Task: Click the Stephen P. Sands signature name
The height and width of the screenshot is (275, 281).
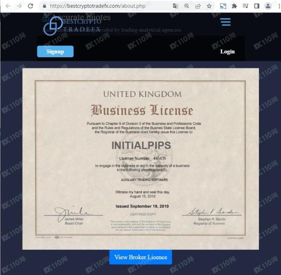Action: pyautogui.click(x=211, y=219)
